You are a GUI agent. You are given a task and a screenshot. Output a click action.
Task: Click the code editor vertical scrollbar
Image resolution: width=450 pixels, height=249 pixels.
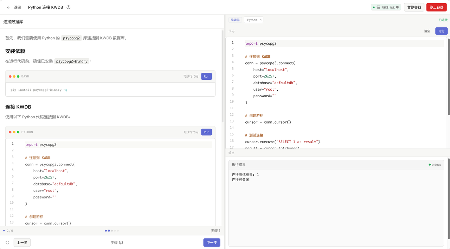pyautogui.click(x=448, y=77)
